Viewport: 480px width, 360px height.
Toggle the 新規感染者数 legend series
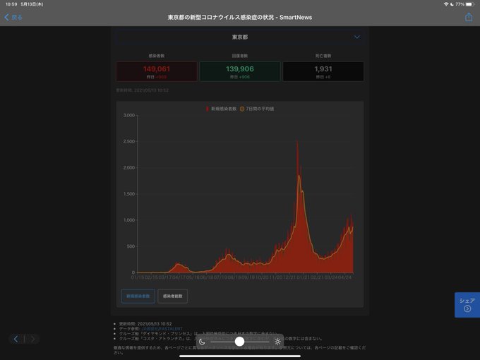coord(221,109)
